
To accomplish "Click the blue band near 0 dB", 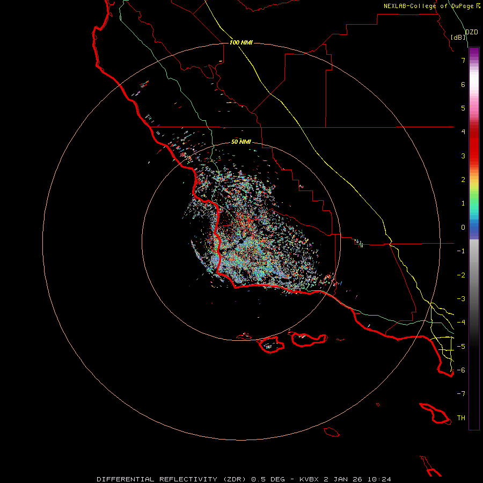I will point(474,228).
